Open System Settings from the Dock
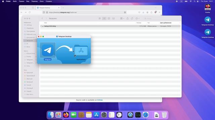The width and height of the screenshot is (215, 120). [104, 115]
